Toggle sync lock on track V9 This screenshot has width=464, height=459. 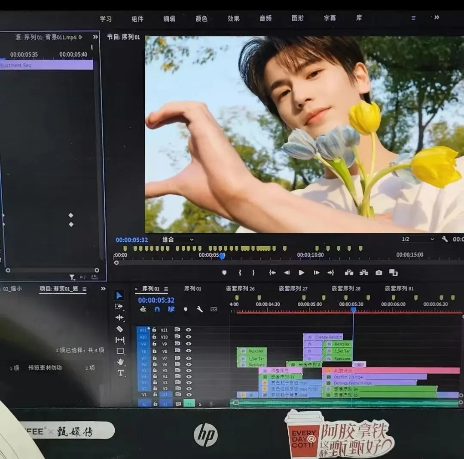177,343
